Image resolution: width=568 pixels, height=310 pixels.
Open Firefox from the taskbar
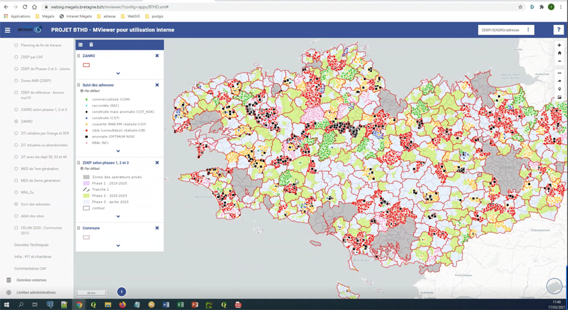(x=122, y=305)
